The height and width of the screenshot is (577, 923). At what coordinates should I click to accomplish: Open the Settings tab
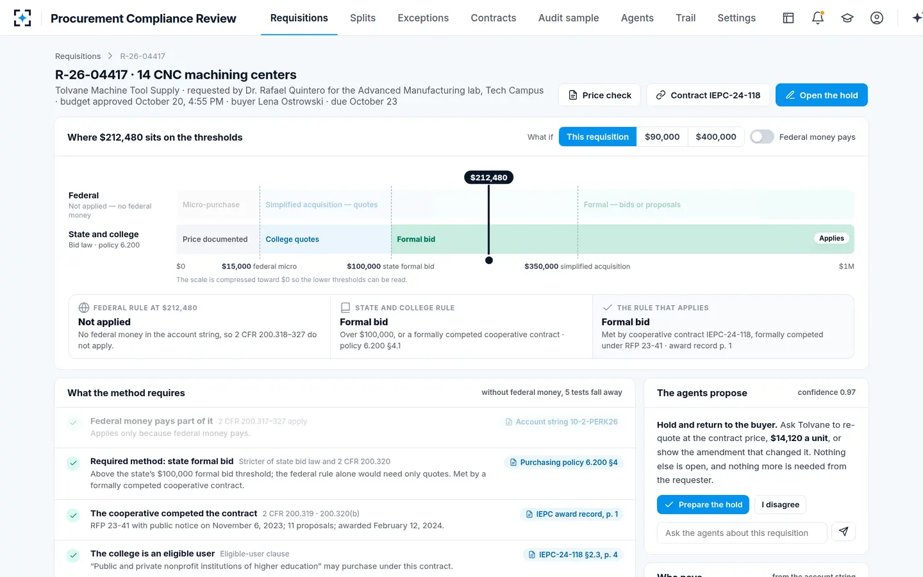tap(736, 18)
